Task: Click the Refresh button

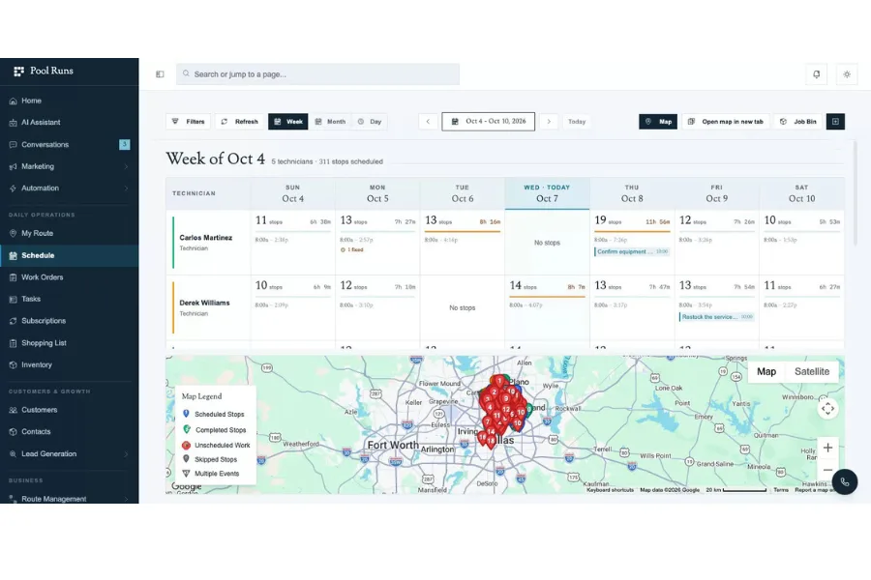Action: pyautogui.click(x=239, y=122)
